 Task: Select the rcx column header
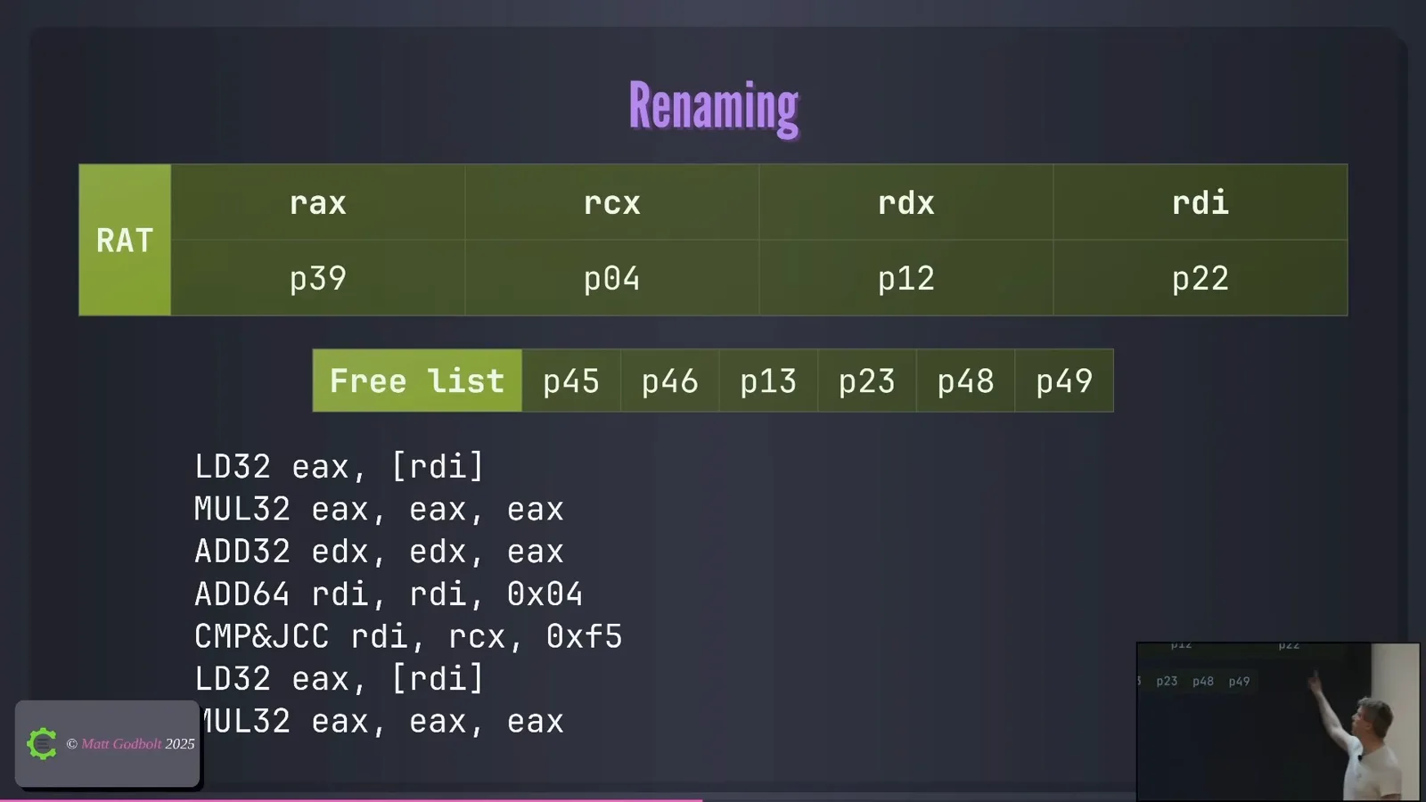(612, 202)
